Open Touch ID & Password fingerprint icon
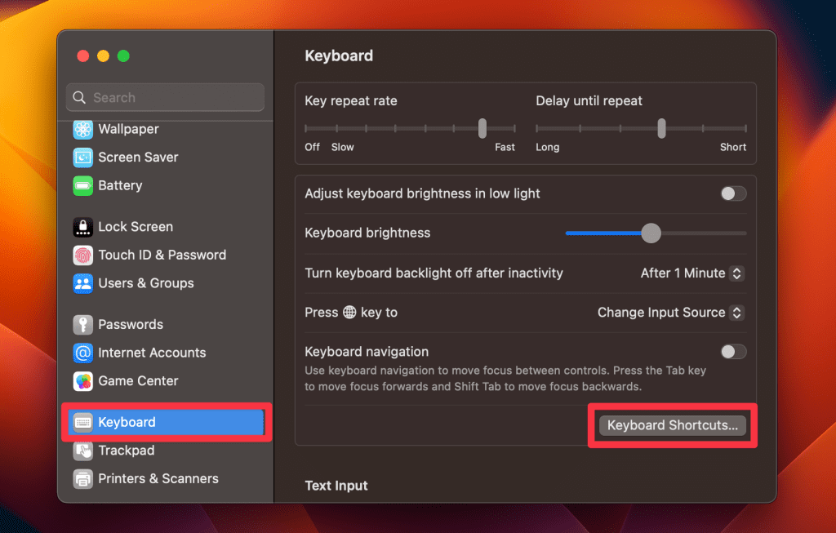 tap(82, 255)
